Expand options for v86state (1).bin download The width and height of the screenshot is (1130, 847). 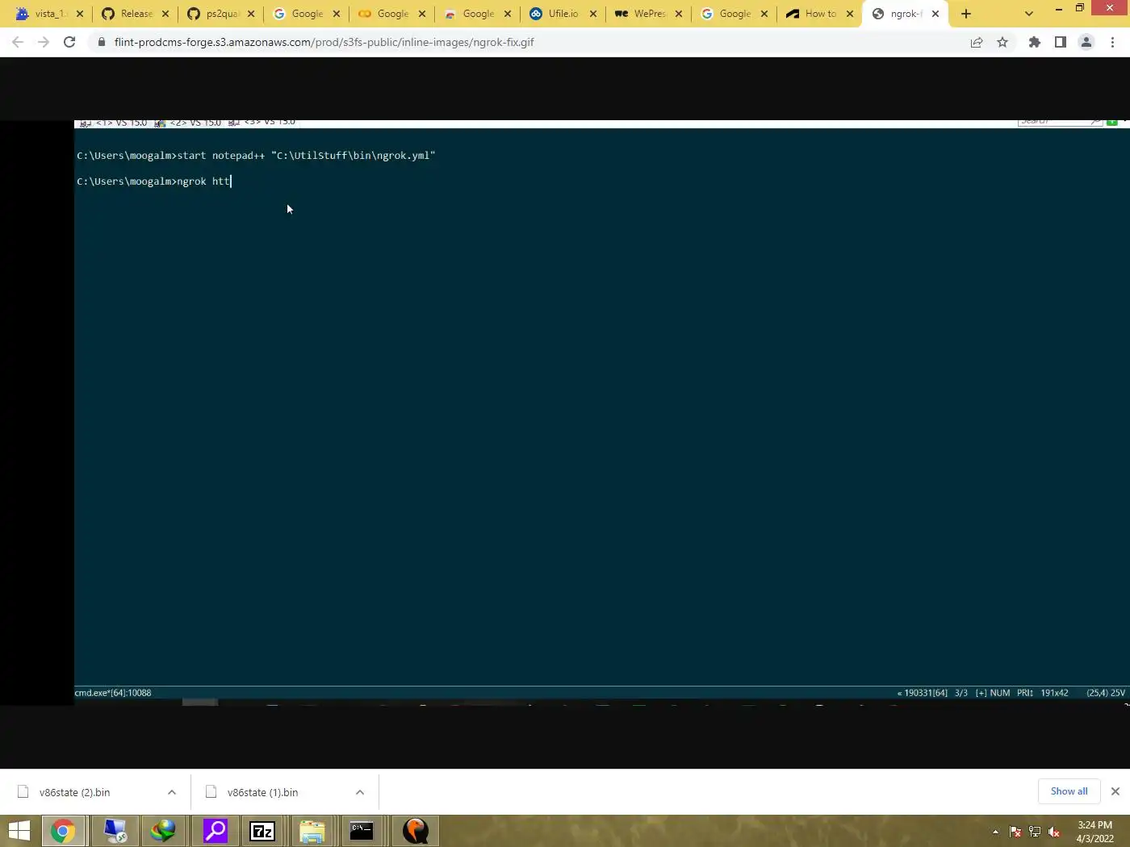coord(360,792)
